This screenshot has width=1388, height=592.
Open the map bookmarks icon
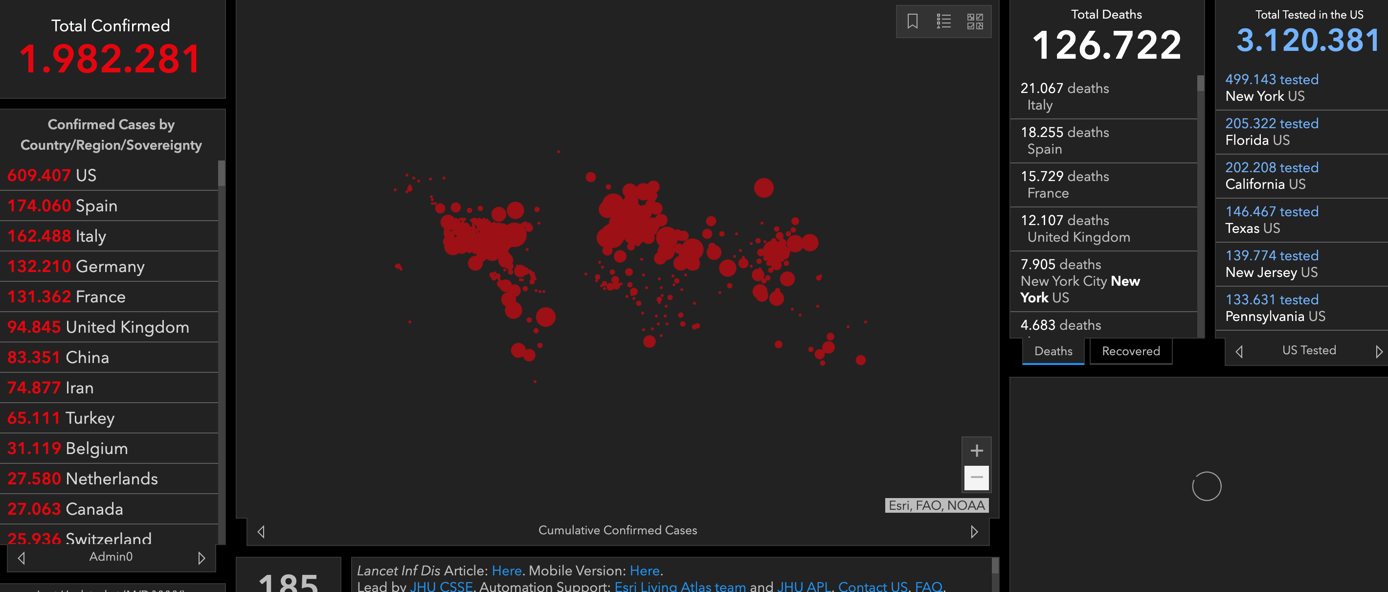[x=912, y=22]
